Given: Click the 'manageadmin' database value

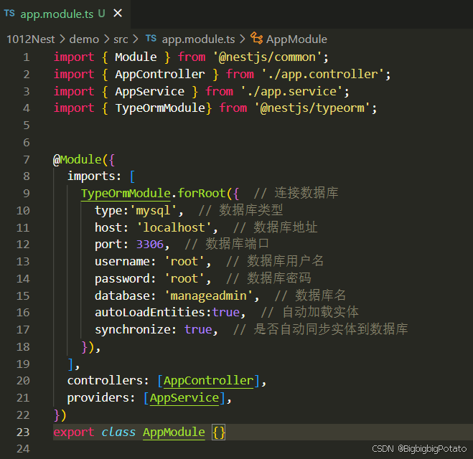Looking at the screenshot, I should pos(208,295).
